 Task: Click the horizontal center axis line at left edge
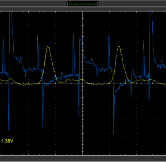click(1, 83)
